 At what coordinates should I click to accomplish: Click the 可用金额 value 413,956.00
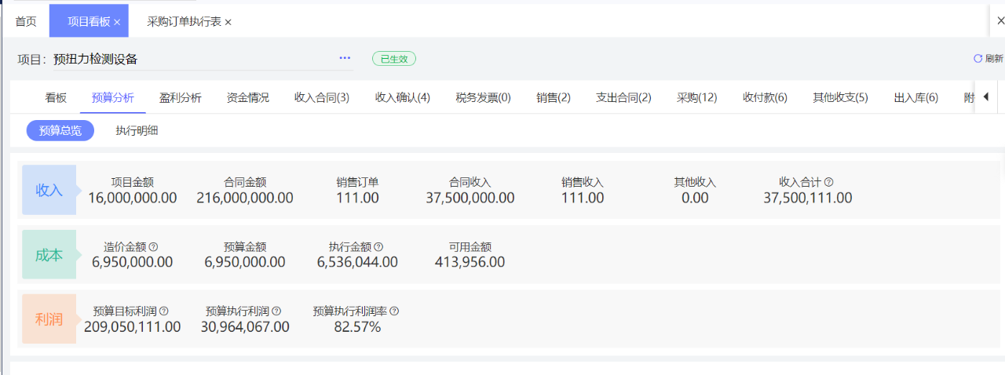pos(470,263)
